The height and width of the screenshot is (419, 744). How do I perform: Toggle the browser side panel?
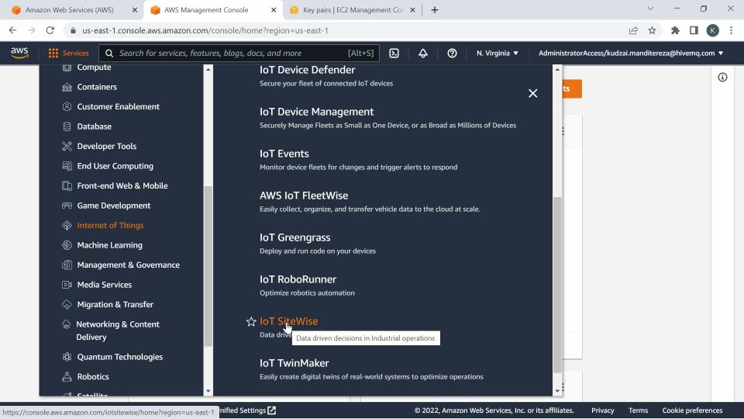[x=694, y=30]
